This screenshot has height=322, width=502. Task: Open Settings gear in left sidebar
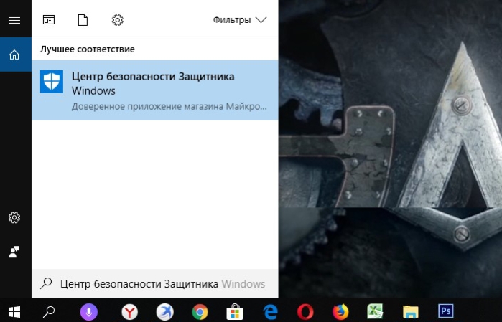(14, 217)
